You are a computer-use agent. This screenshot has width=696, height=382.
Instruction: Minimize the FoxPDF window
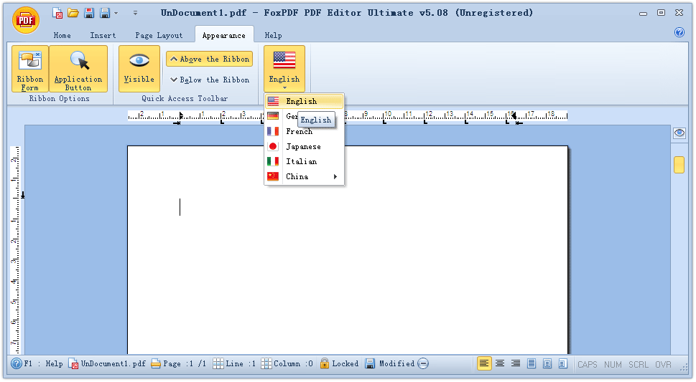tap(643, 14)
